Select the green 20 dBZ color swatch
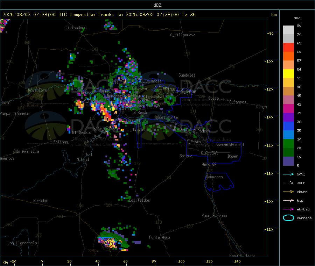315x266 pixels. coord(288,143)
